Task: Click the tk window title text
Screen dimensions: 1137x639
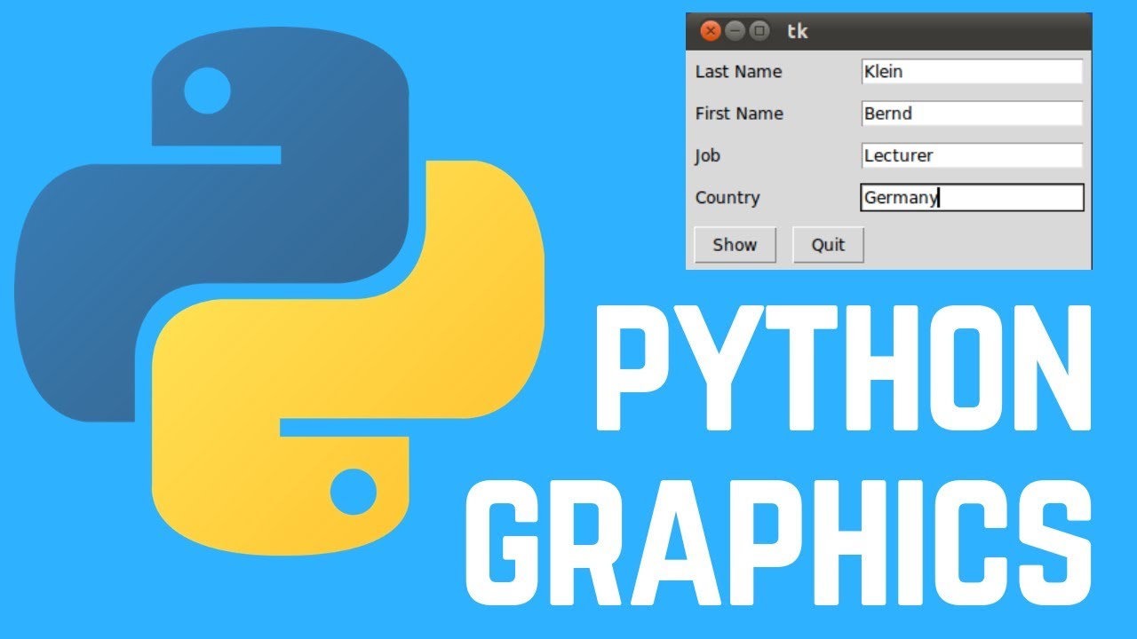Action: (798, 31)
